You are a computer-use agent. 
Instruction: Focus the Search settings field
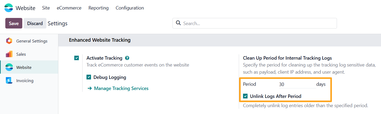coord(257,23)
